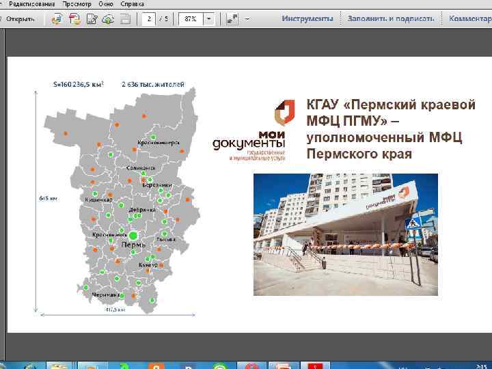The image size is (492, 369).
Task: Click the read mode expand-arrows icon
Action: 232,19
